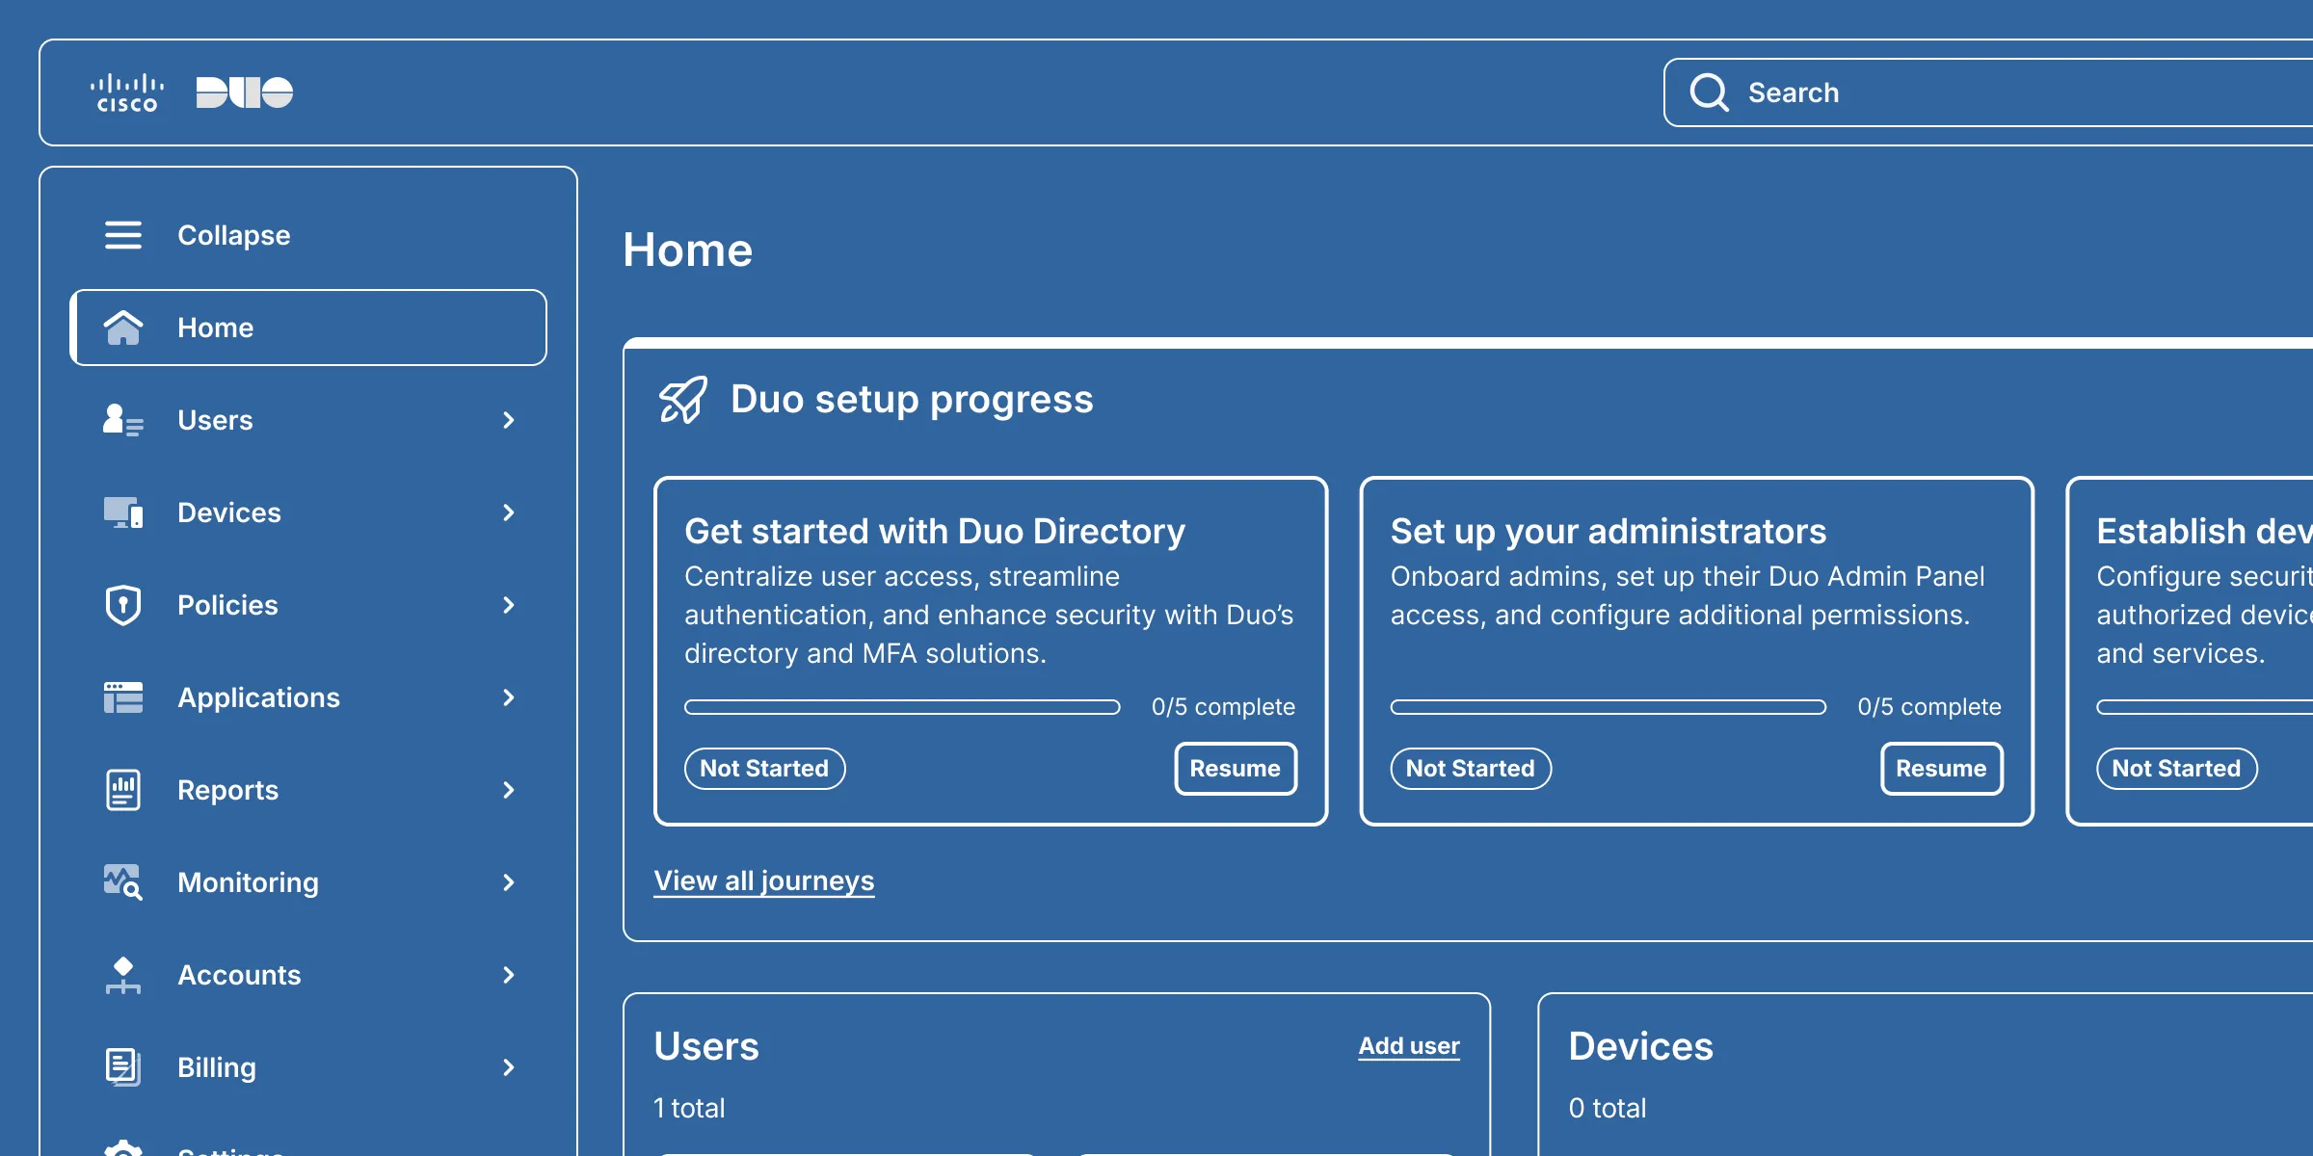
Task: Go to Policies in the sidebar
Action: [227, 605]
